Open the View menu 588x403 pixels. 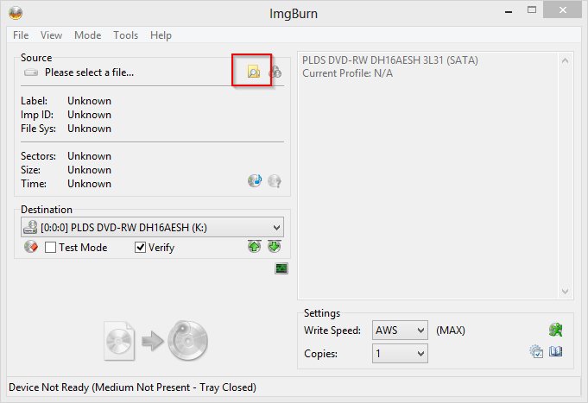51,35
